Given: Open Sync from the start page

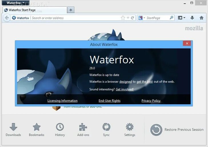Looking at the screenshot, I should [106, 130].
